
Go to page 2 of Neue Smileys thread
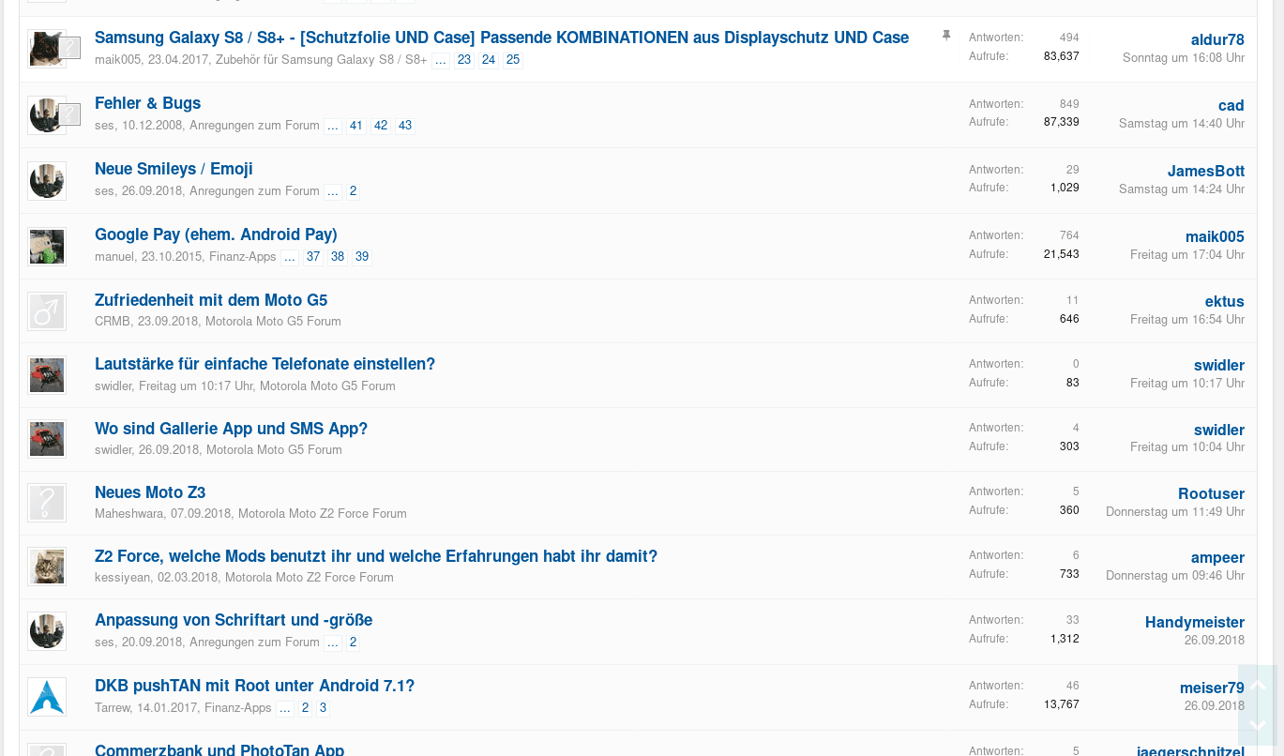[354, 191]
